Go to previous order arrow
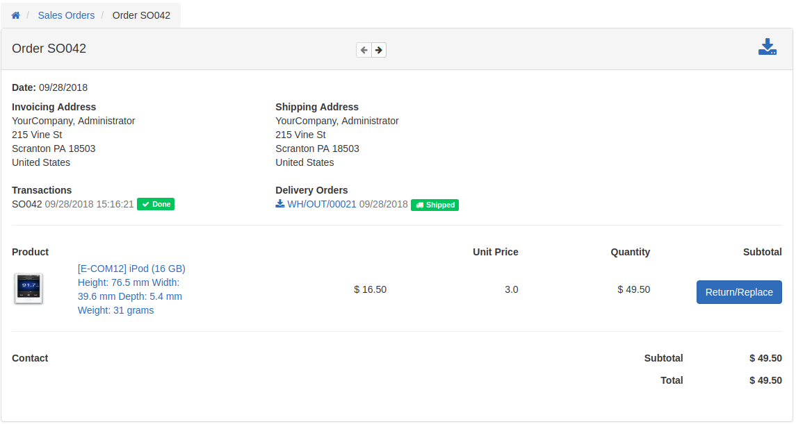 [x=364, y=50]
